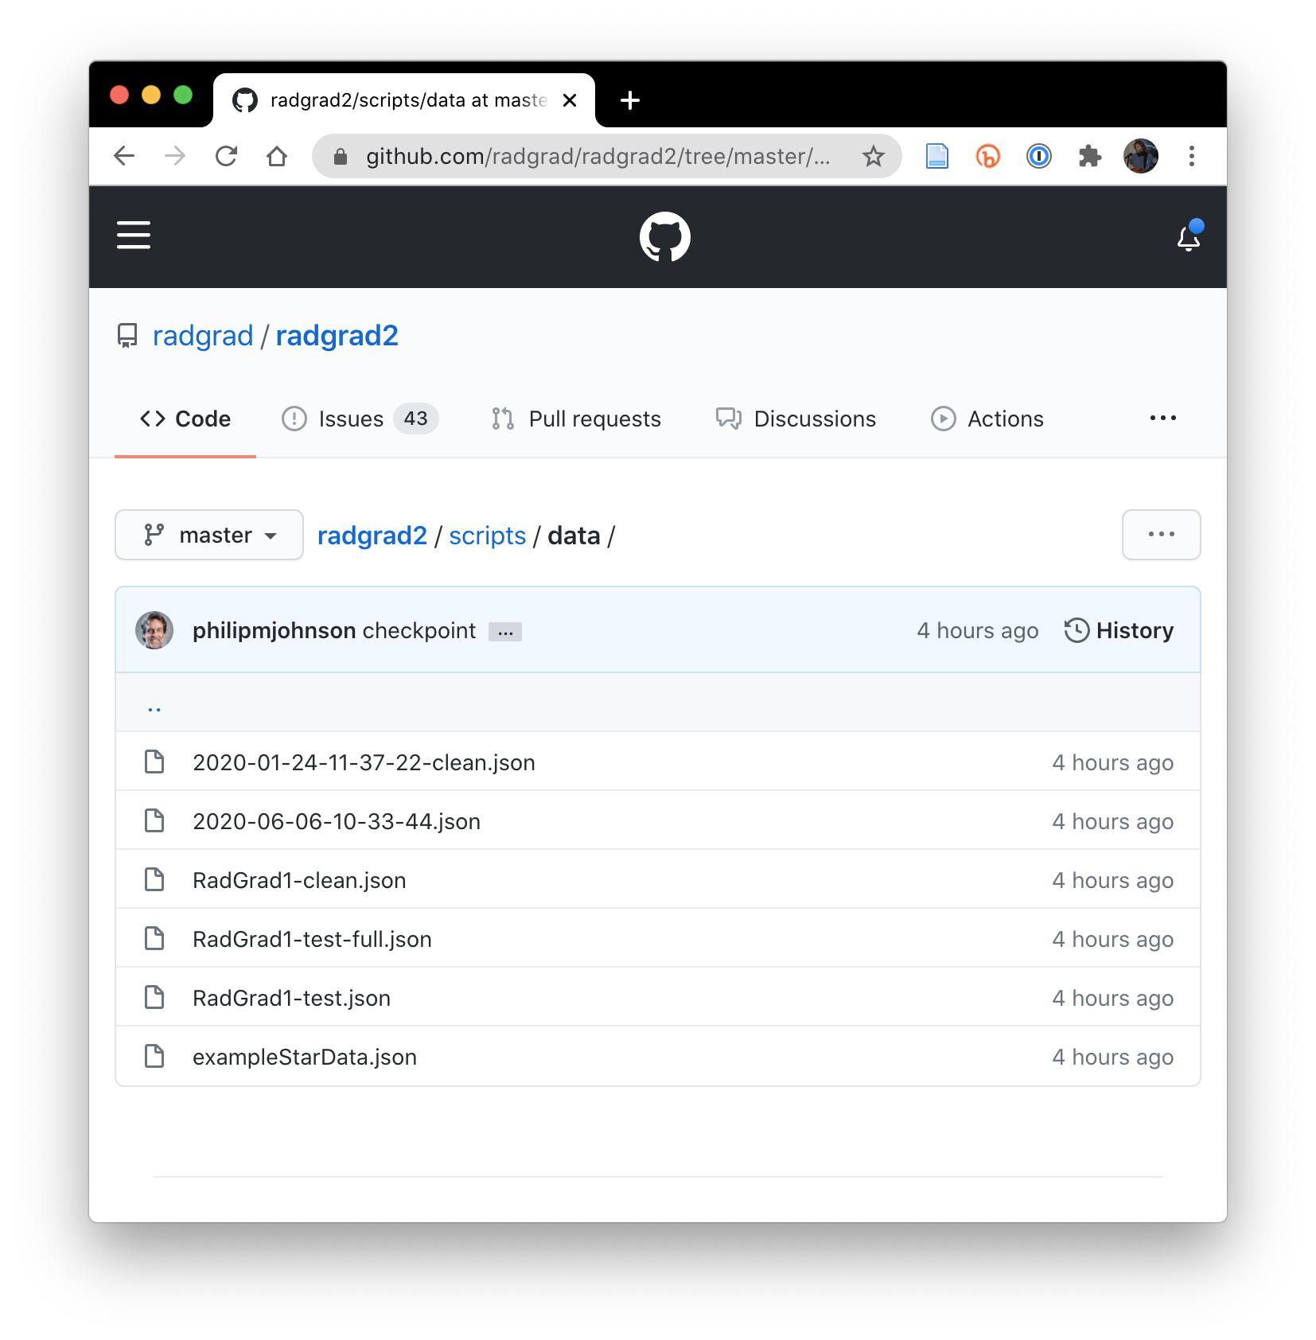The image size is (1316, 1340).
Task: Click the blue document extension icon
Action: tap(937, 156)
